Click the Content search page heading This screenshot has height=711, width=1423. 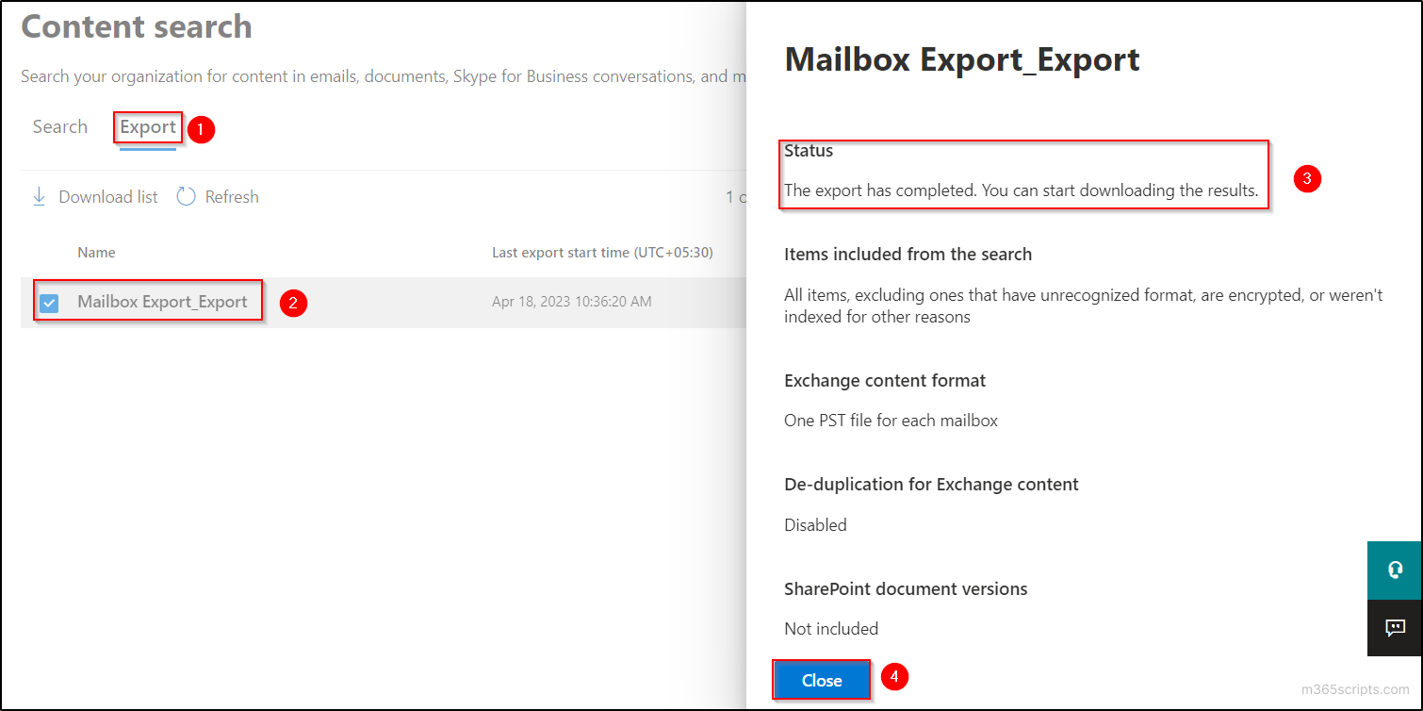137,26
